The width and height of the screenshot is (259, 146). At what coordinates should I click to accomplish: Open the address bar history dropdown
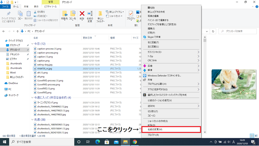click(207, 31)
